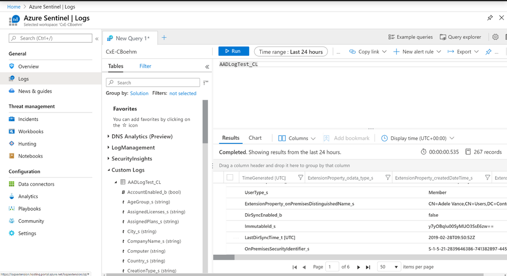This screenshot has width=507, height=276.
Task: Click the Add bookmark button
Action: [346, 138]
